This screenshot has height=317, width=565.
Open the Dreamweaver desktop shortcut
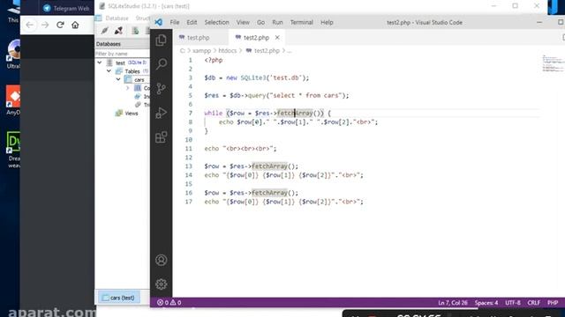tap(14, 150)
